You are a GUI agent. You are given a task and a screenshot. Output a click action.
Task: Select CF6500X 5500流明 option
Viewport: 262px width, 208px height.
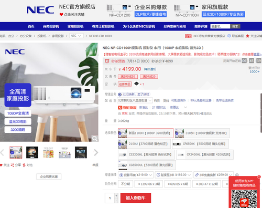(x=200, y=144)
